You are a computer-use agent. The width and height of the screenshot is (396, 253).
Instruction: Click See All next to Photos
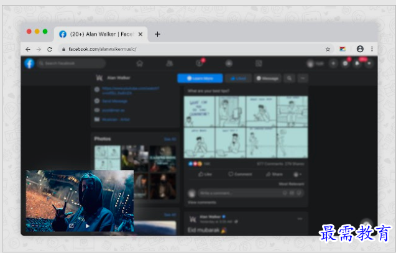tap(170, 139)
